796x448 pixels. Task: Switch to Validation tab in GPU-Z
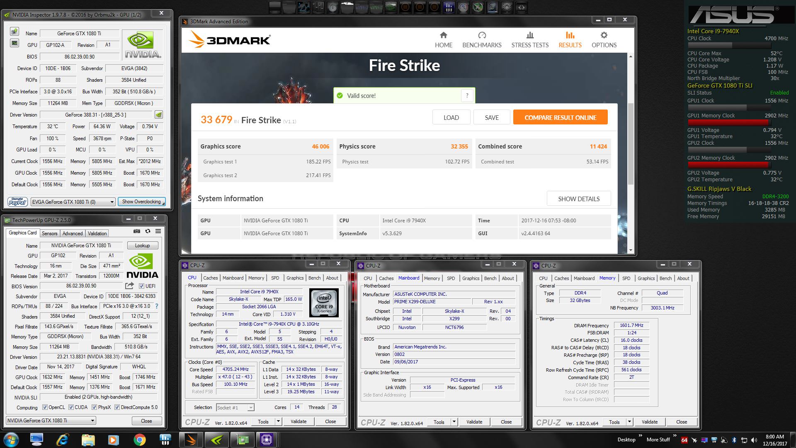tap(97, 234)
